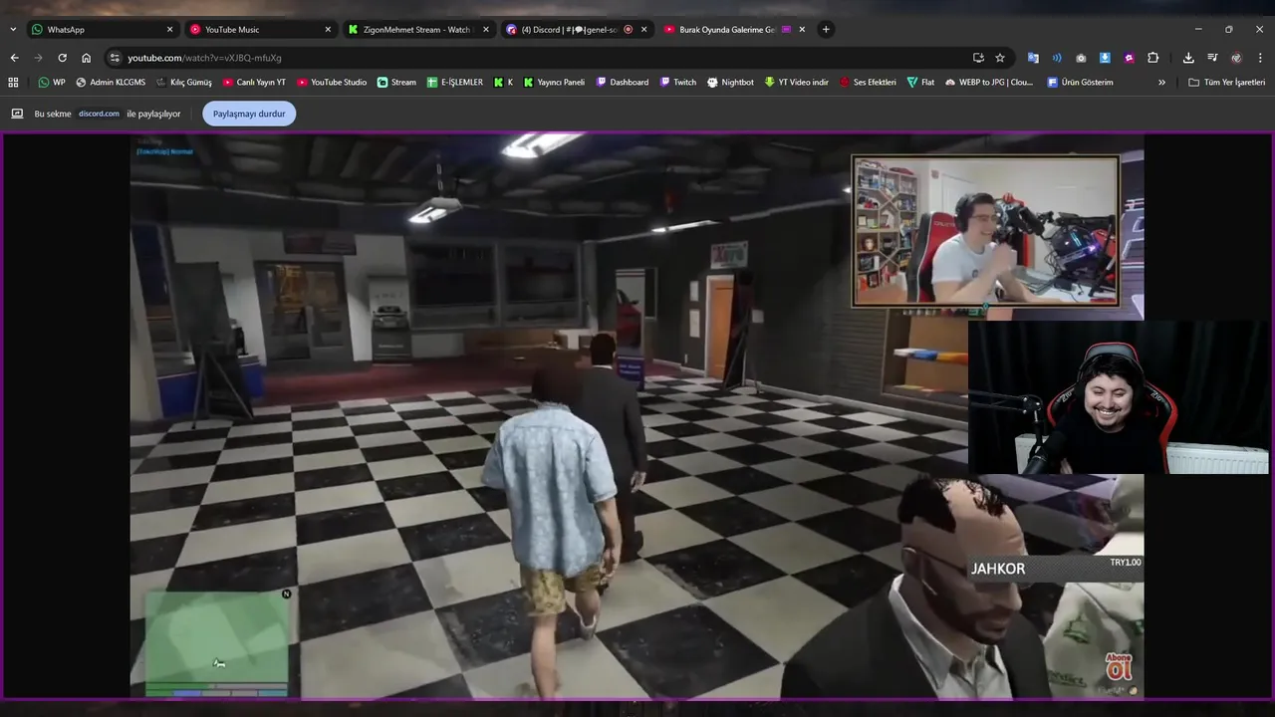Close the Burak Oyunda Galerime tab
This screenshot has height=717, width=1275.
click(802, 29)
